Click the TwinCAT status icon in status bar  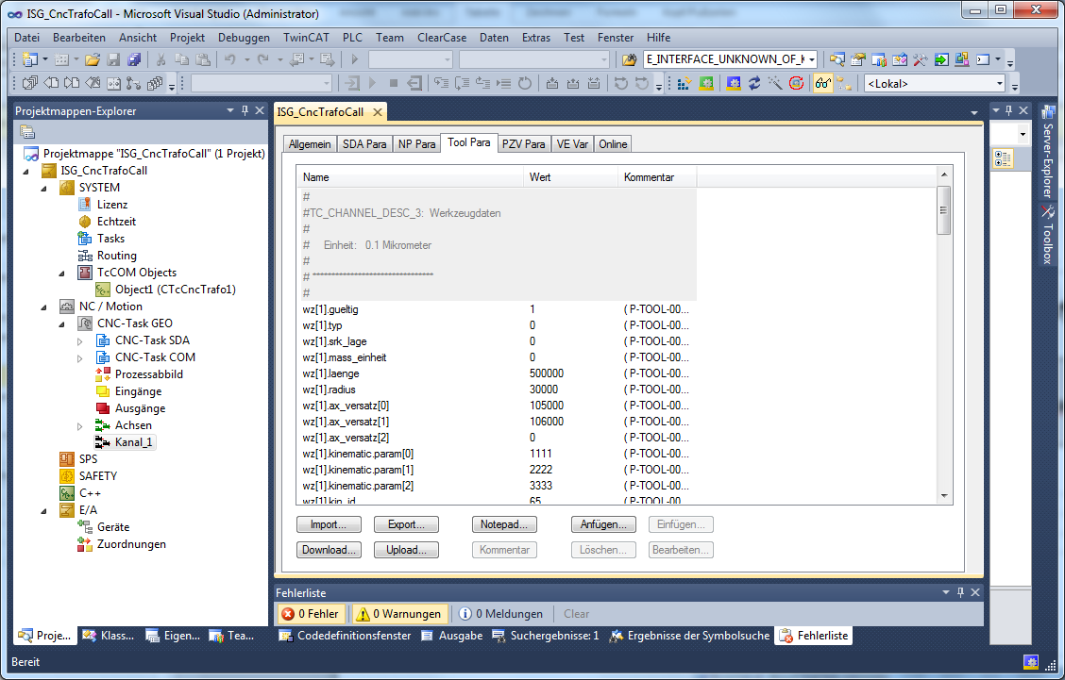click(x=1031, y=662)
